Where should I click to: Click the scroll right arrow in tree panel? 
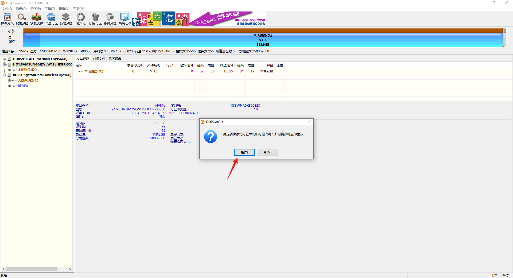coord(70,269)
